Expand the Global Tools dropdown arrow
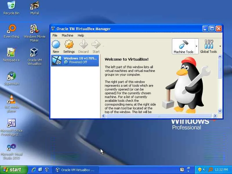 pos(220,46)
